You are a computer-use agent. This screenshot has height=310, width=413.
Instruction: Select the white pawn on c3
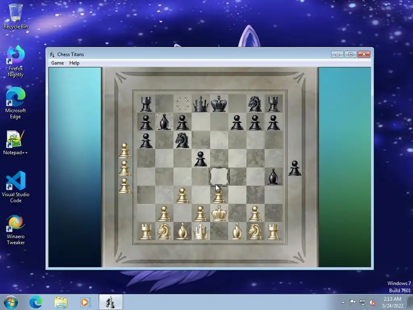[183, 195]
